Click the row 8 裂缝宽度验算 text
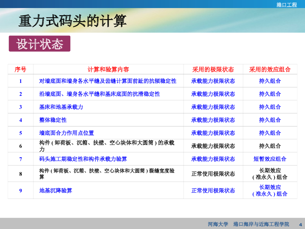The width and height of the screenshot is (305, 229). (107, 174)
